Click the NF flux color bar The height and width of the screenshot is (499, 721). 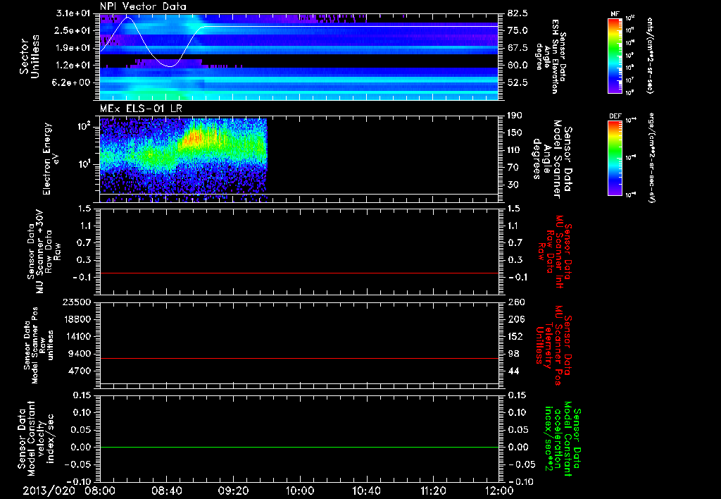[615, 56]
